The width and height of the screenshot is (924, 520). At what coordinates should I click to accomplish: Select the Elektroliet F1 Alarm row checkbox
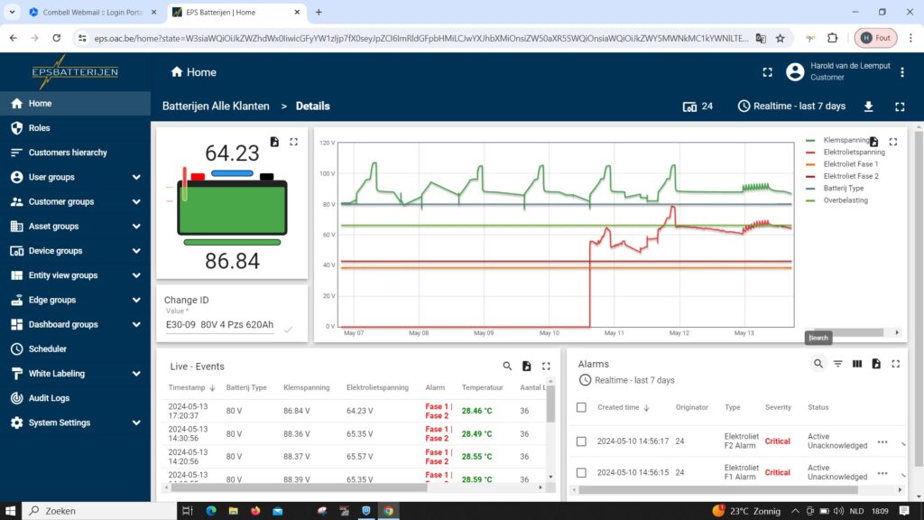click(581, 472)
